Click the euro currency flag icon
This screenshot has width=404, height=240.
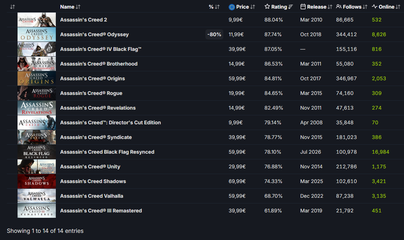pos(232,7)
